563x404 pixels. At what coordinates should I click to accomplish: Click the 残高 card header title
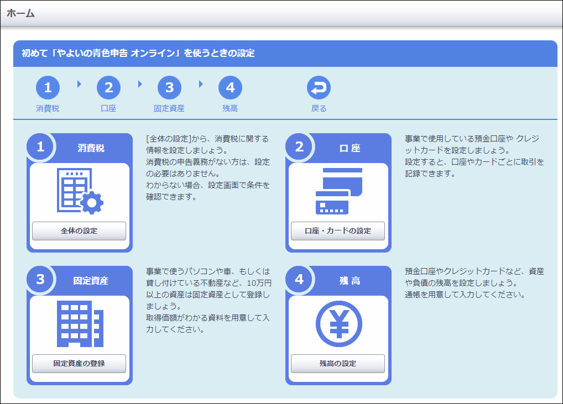350,281
